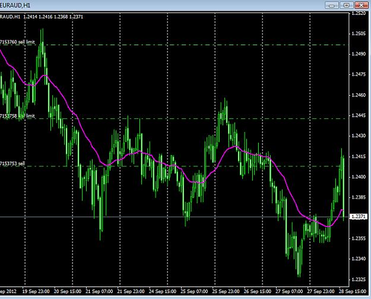Image resolution: width=371 pixels, height=299 pixels.
Task: Click the 27 Sep 07:00 time label
Action: (x=289, y=291)
